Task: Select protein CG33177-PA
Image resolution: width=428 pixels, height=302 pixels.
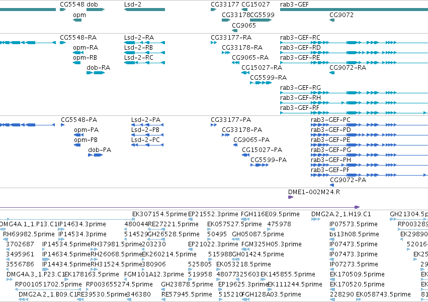Action: (x=213, y=125)
